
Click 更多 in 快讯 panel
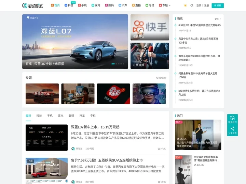point(218,19)
